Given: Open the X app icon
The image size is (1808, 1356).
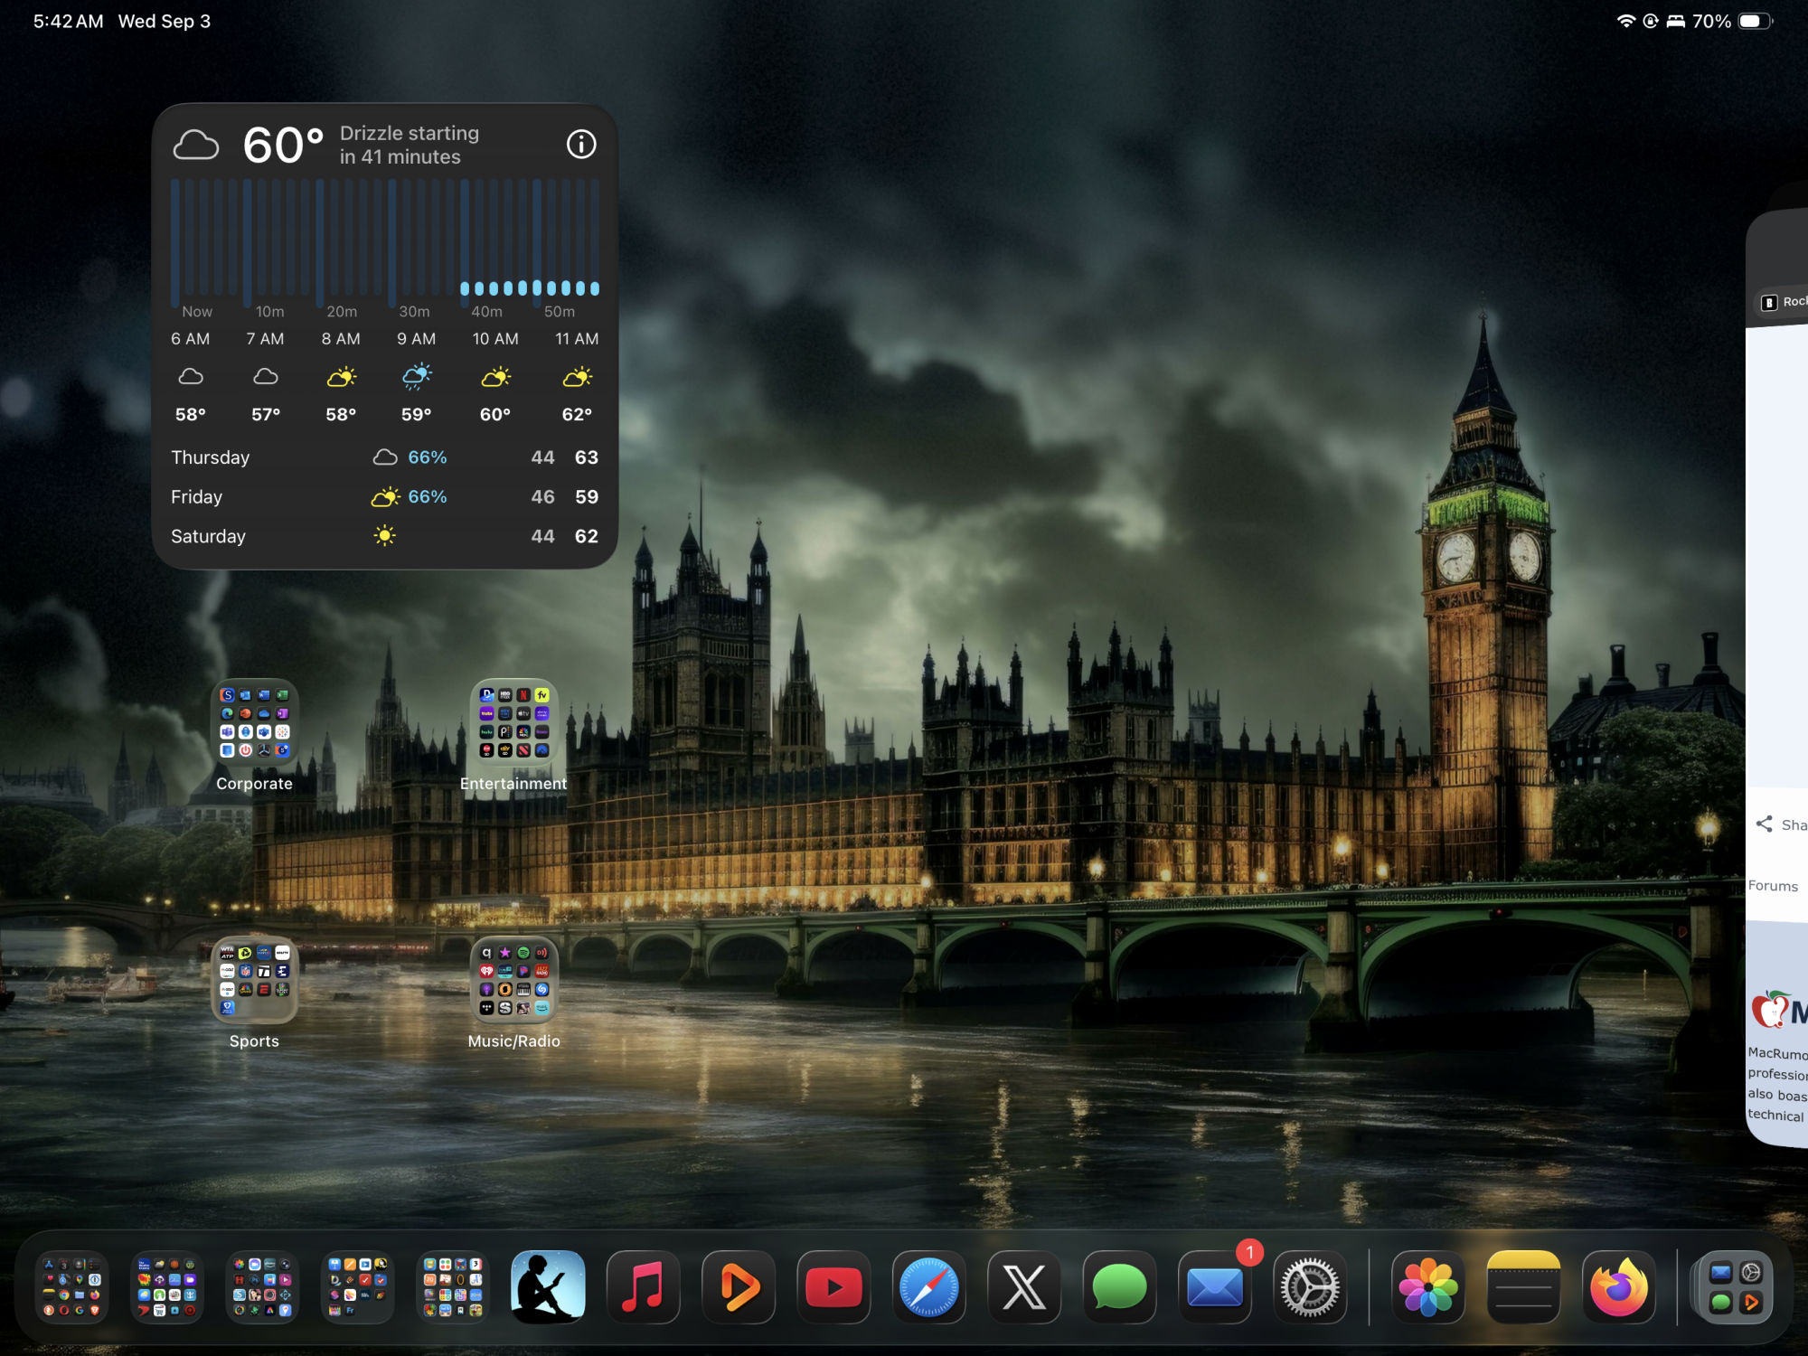Looking at the screenshot, I should coord(1024,1287).
